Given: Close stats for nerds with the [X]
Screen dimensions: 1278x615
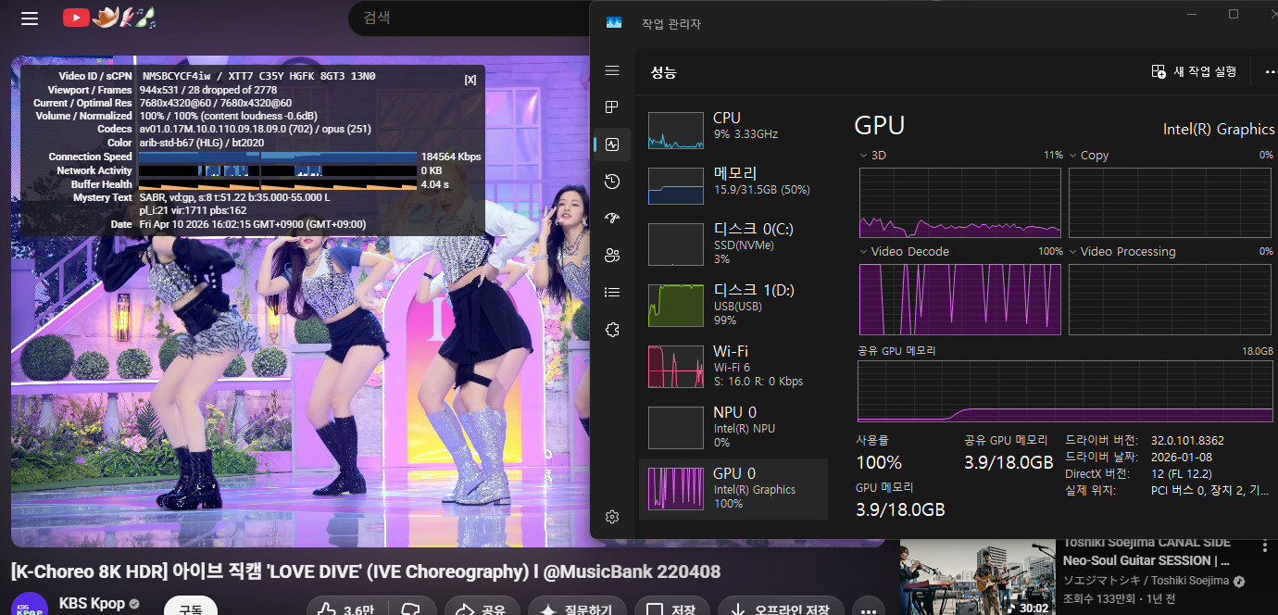Looking at the screenshot, I should pyautogui.click(x=470, y=80).
